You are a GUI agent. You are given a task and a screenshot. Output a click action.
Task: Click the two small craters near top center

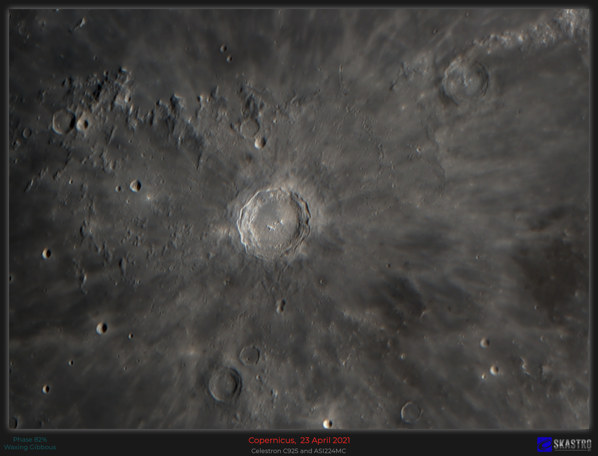pos(226,53)
